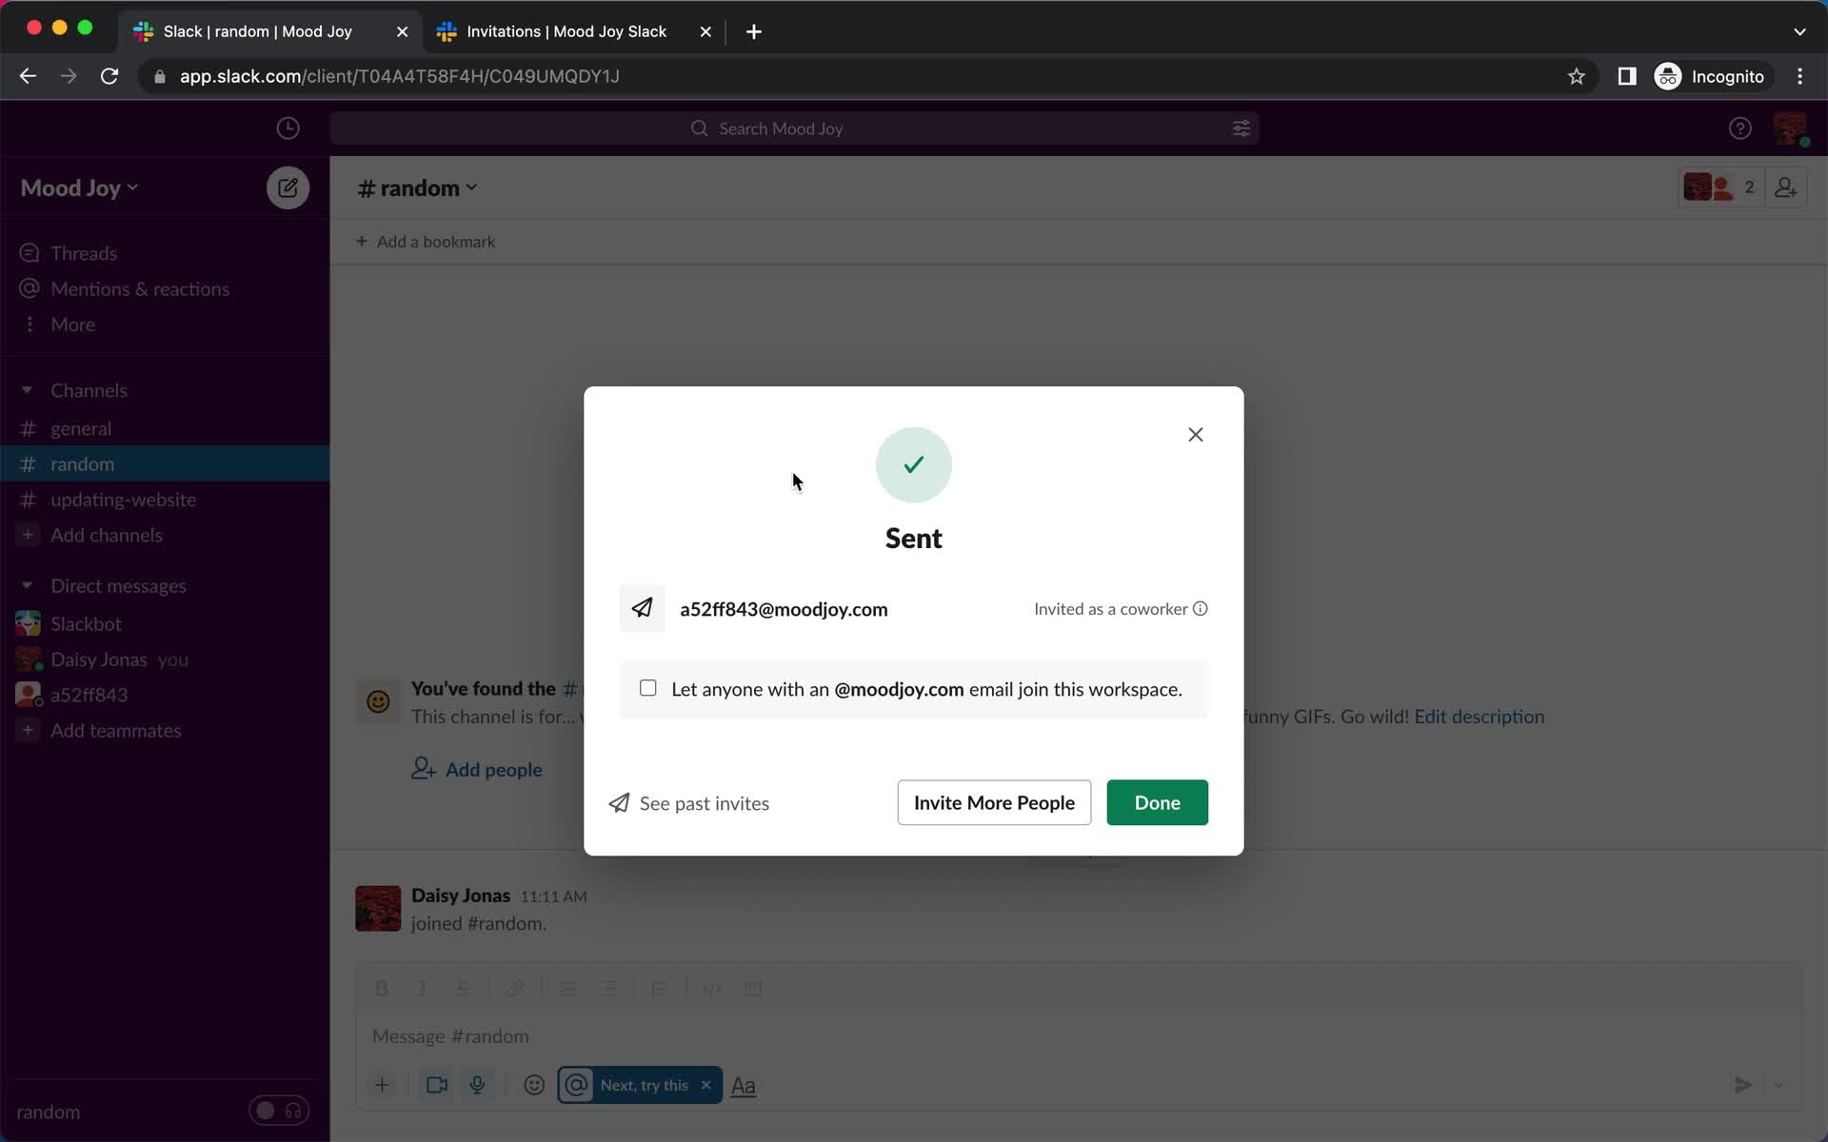The width and height of the screenshot is (1828, 1142).
Task: Toggle 'Let anyone with @moodjoy.com join' checkbox
Action: pyautogui.click(x=646, y=687)
